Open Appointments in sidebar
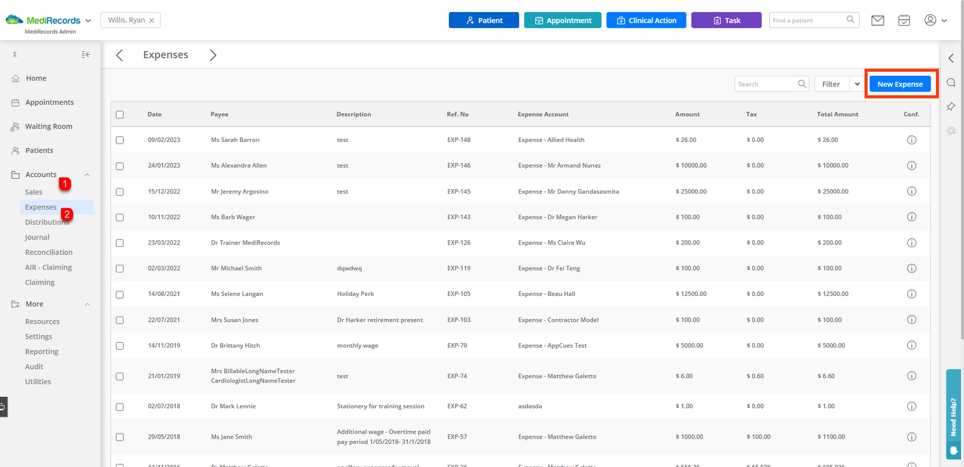The width and height of the screenshot is (964, 467). (49, 102)
